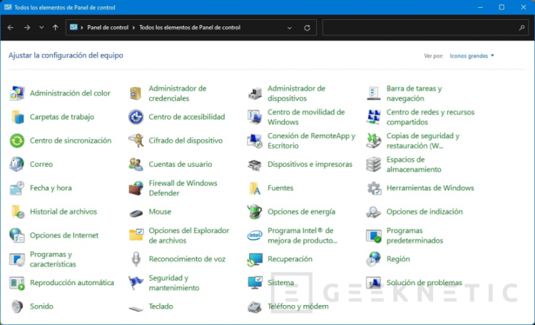This screenshot has width=535, height=325.
Task: Go forward with the forward arrow
Action: [x=27, y=27]
